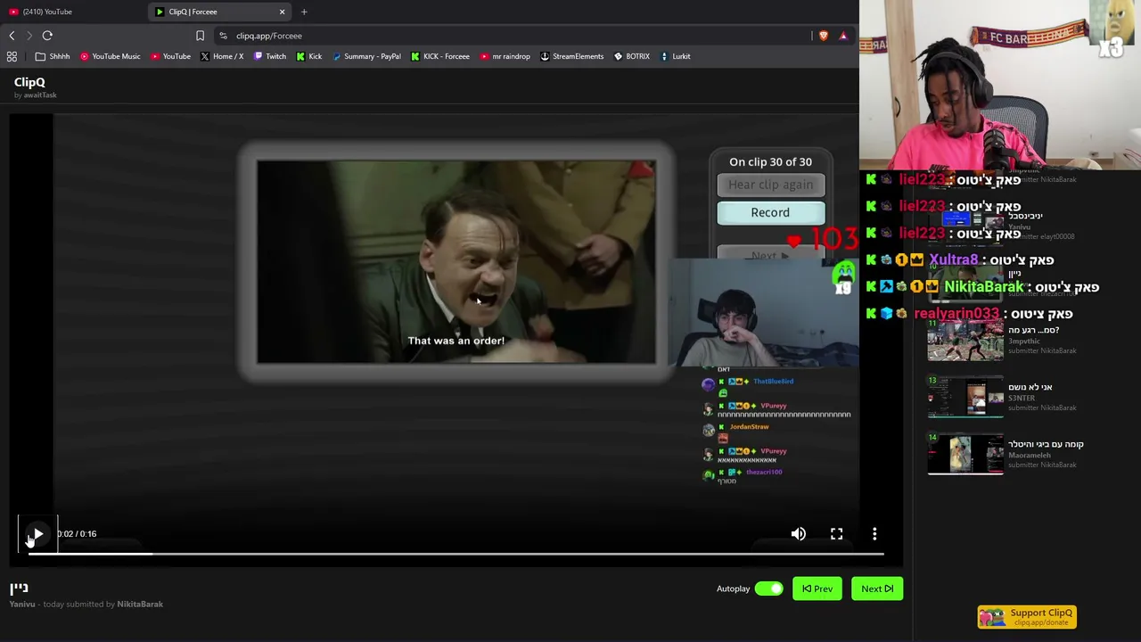Bookmark this page
Viewport: 1141px width, 642px height.
[200, 36]
